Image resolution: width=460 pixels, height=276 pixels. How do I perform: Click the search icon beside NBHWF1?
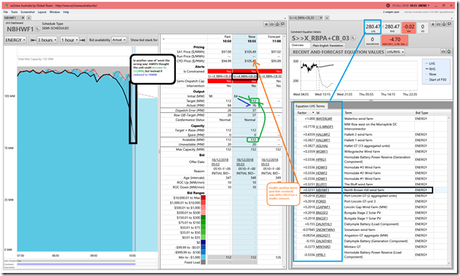[x=37, y=29]
